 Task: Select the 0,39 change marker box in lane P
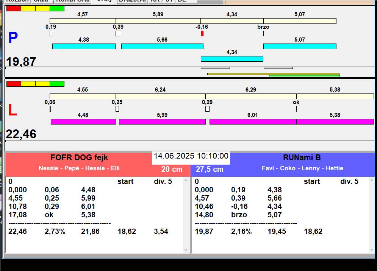coord(118,33)
